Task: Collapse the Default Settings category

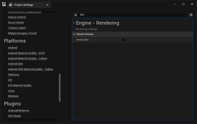Action: (74, 34)
